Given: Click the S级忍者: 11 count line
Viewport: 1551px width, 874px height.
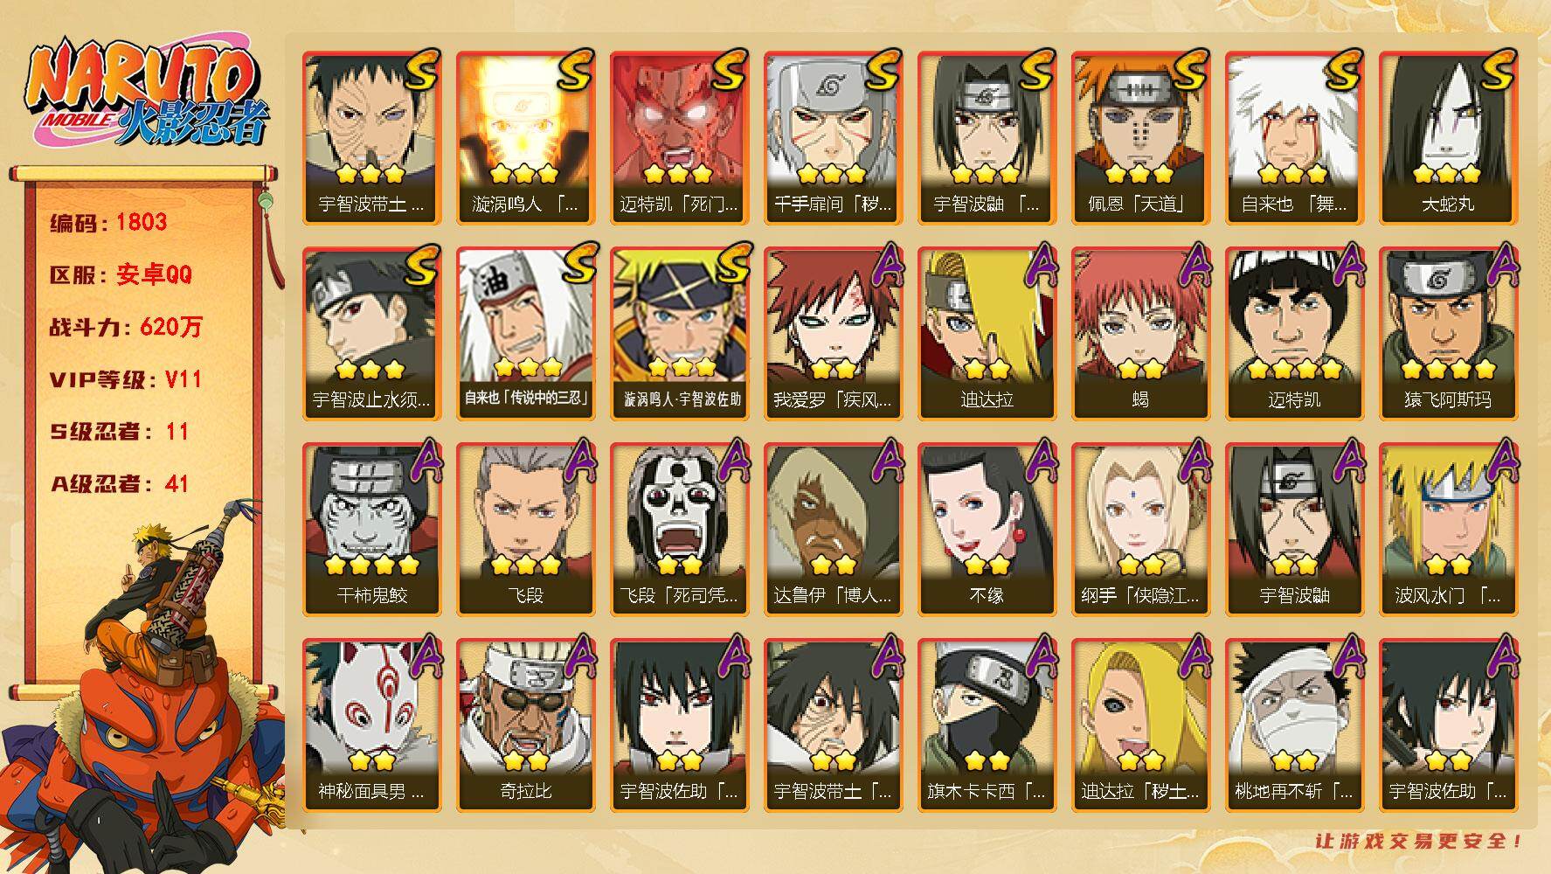Looking at the screenshot, I should tap(119, 431).
